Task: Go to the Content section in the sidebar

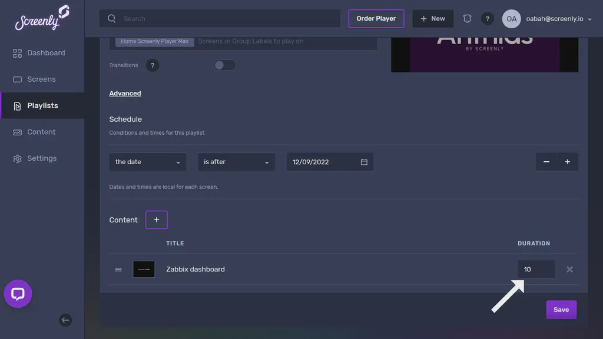Action: [x=40, y=132]
